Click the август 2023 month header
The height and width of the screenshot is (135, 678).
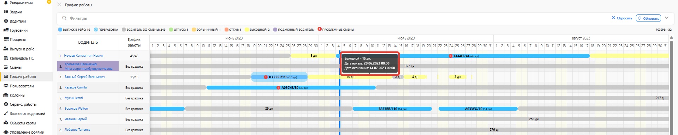coord(581,38)
